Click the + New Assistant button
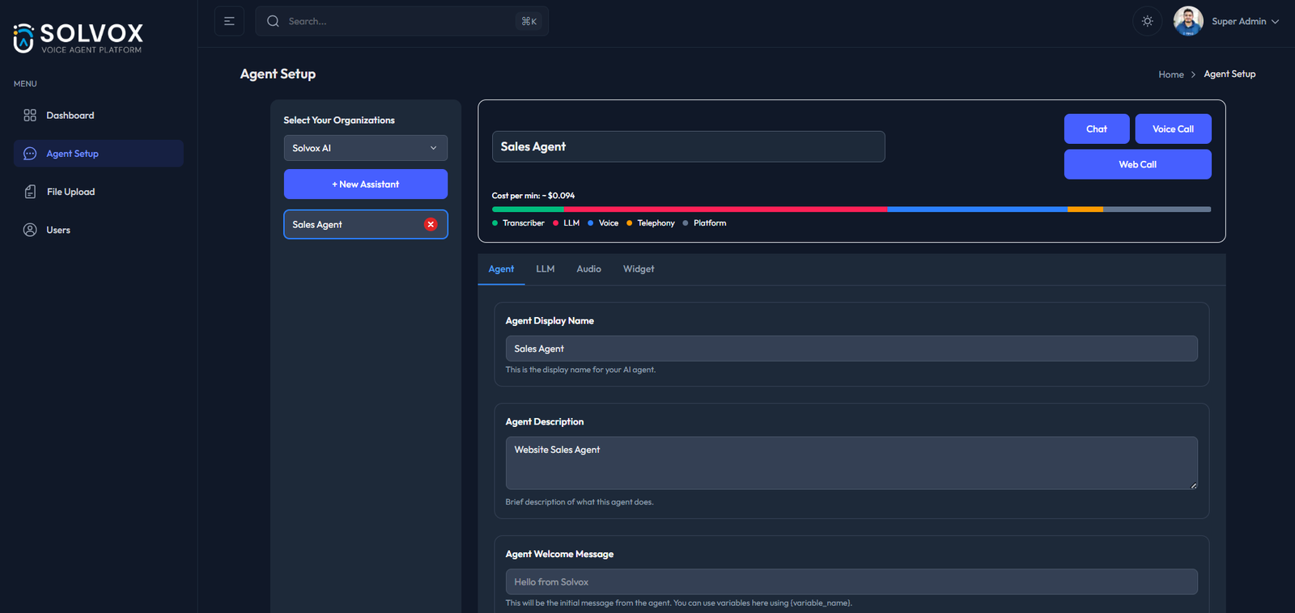The width and height of the screenshot is (1295, 613). pyautogui.click(x=366, y=184)
